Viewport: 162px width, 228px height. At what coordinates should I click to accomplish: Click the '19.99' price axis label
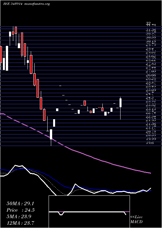[x=151, y=139]
